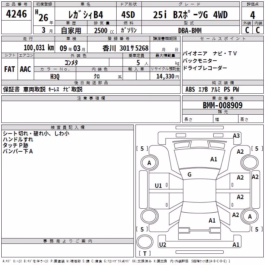Screen dimensions: 265x265
Task: Click the A3 mark on the front bumper
Action: point(236,136)
